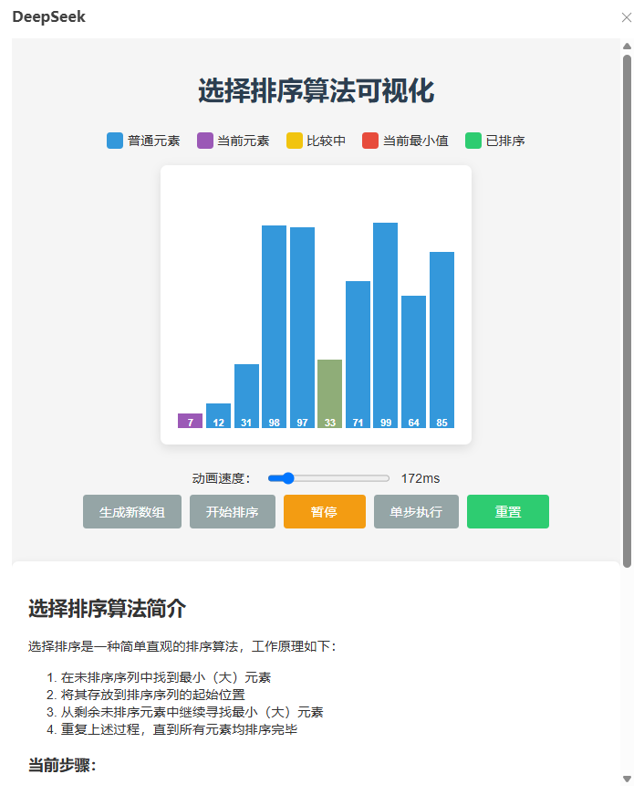Click the 当前元素 legend label
644x795 pixels.
point(244,141)
